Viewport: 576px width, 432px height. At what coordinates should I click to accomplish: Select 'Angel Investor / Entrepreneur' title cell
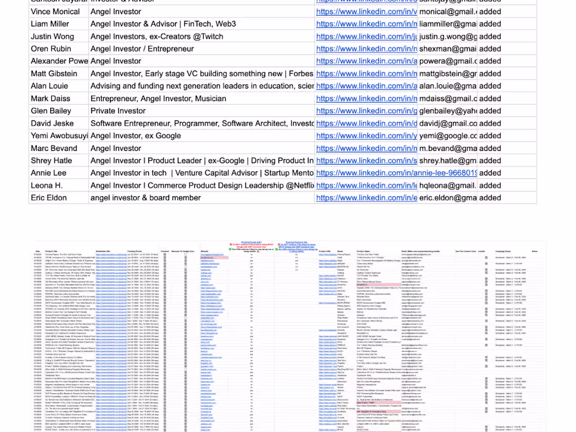pyautogui.click(x=202, y=49)
